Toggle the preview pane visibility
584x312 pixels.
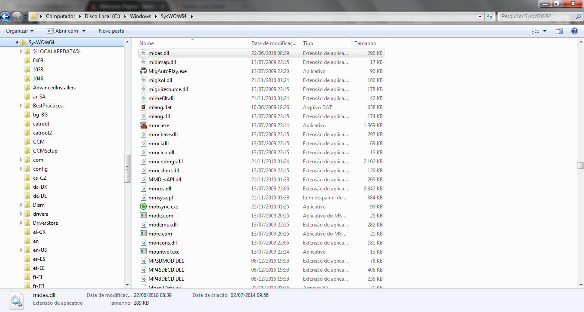click(x=559, y=31)
